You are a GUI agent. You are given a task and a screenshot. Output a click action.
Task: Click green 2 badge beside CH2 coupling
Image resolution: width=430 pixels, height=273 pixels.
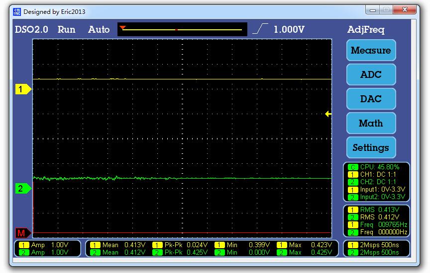[353, 182]
